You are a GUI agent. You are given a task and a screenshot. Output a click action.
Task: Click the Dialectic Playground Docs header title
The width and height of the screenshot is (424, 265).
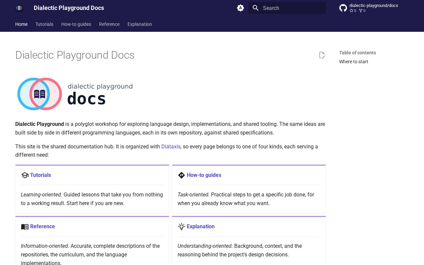pos(69,8)
